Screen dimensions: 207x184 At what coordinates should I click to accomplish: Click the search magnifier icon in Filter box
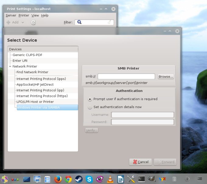[x=79, y=22]
